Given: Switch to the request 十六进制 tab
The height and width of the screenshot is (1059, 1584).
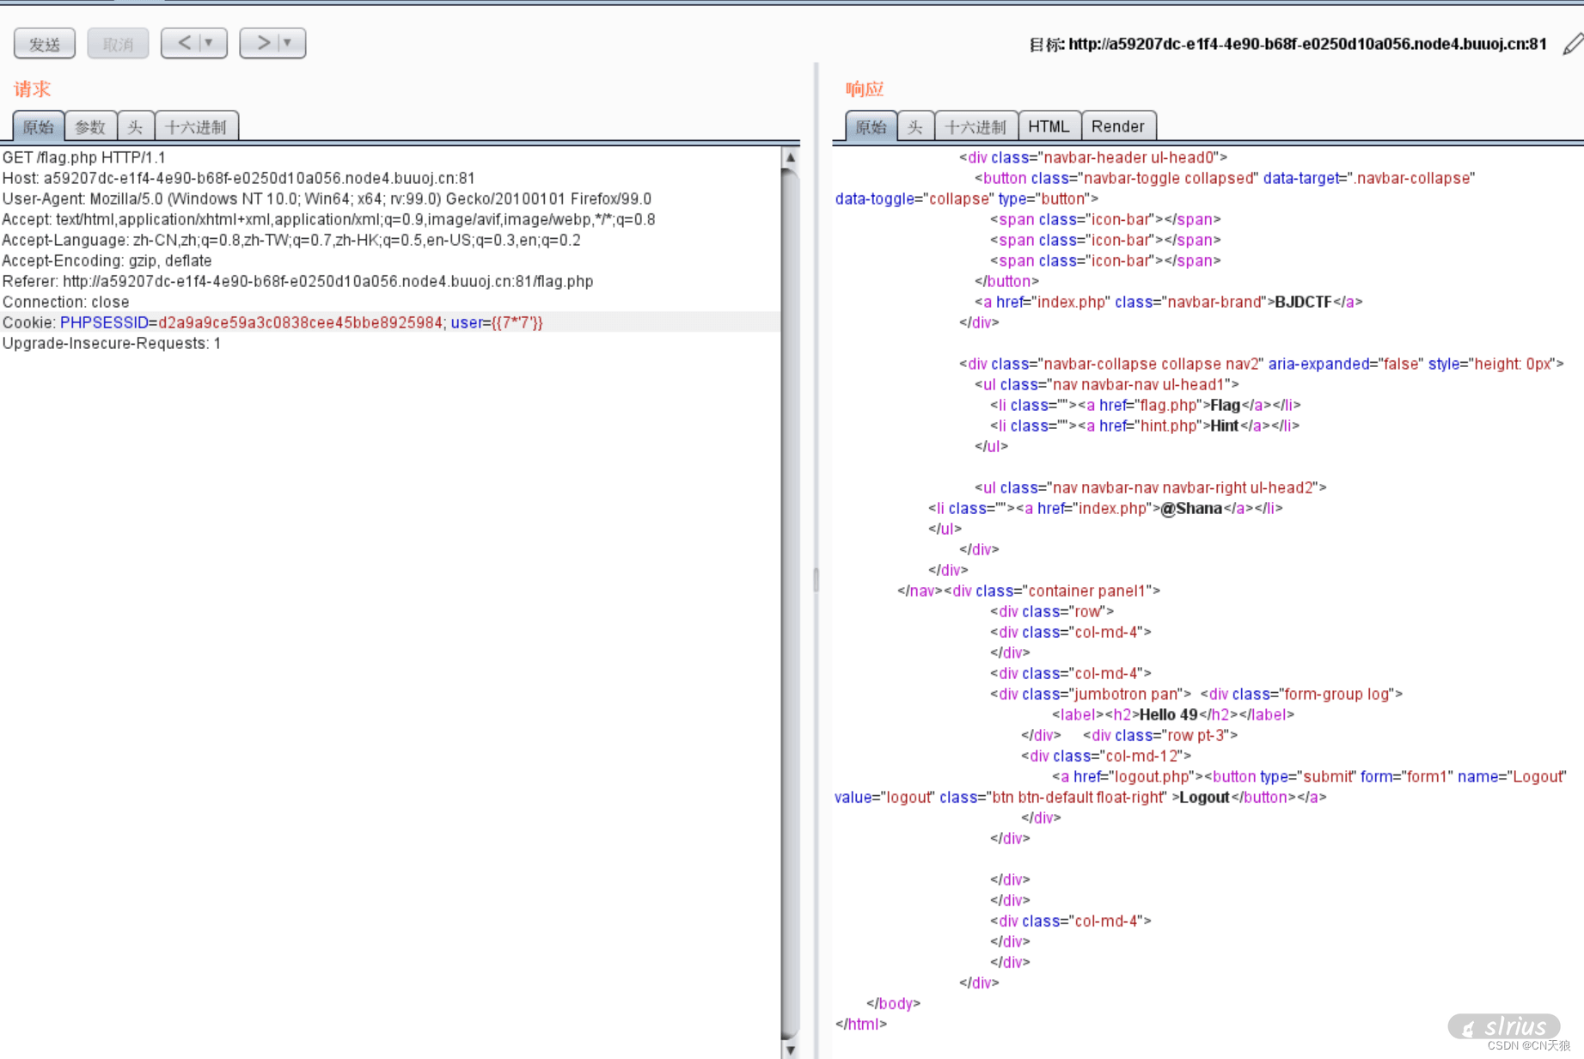Looking at the screenshot, I should pos(196,127).
